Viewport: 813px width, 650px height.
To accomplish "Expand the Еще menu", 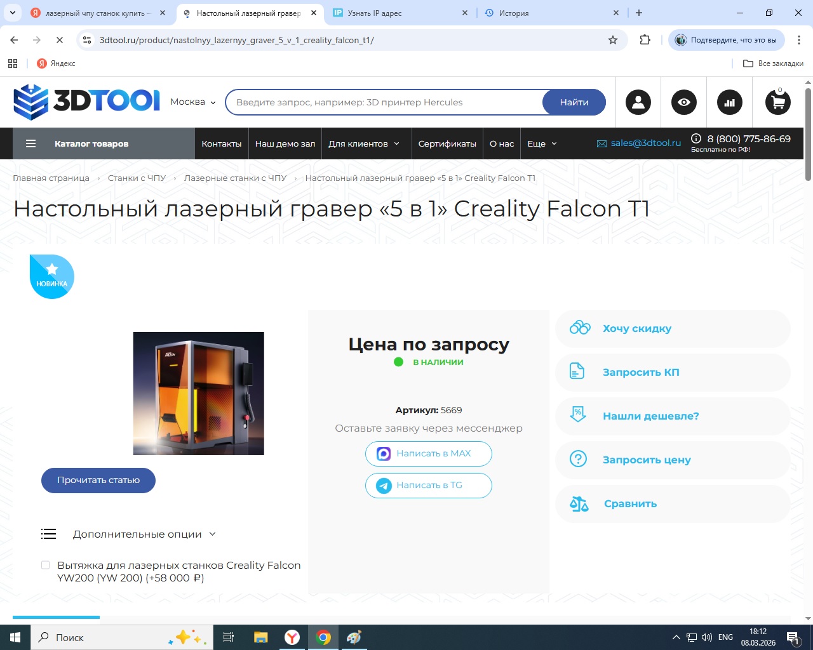I will 542,143.
